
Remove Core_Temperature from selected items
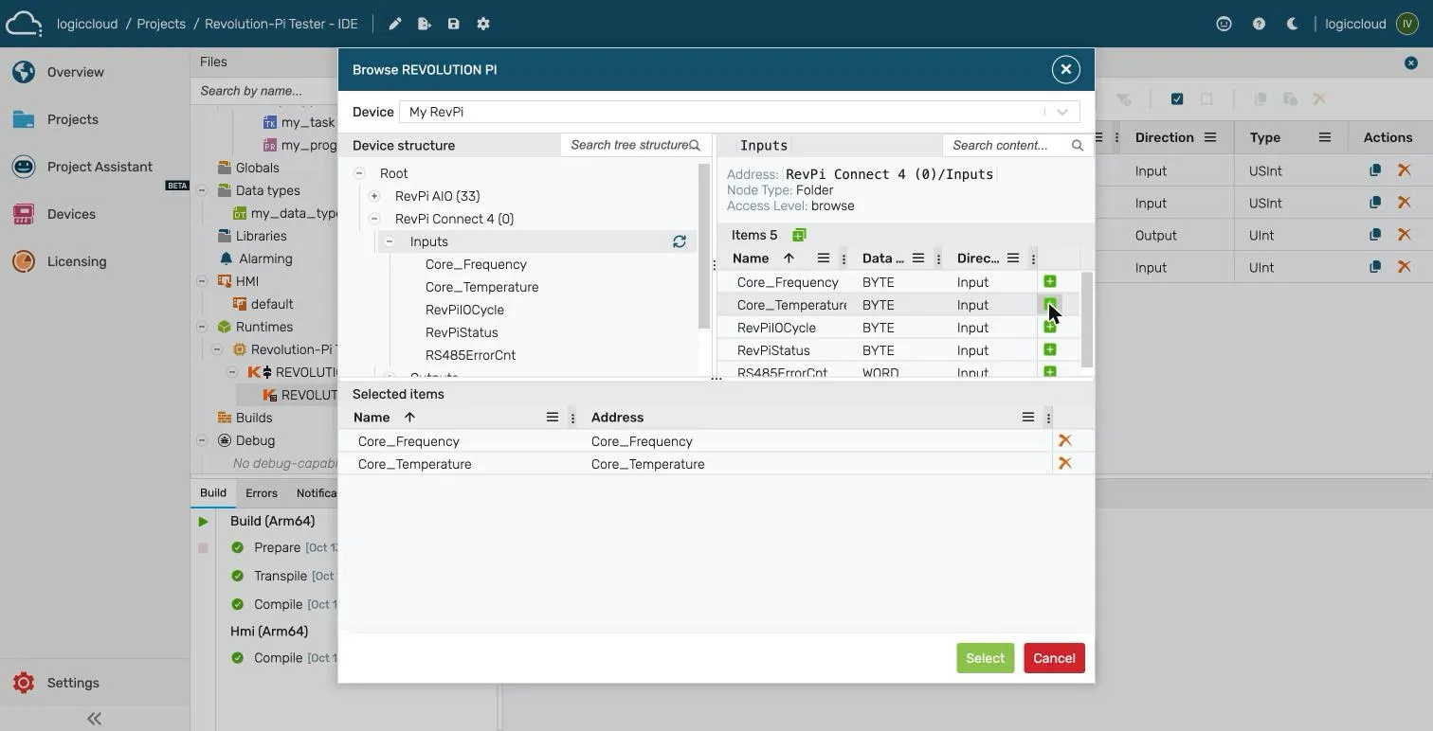coord(1065,463)
